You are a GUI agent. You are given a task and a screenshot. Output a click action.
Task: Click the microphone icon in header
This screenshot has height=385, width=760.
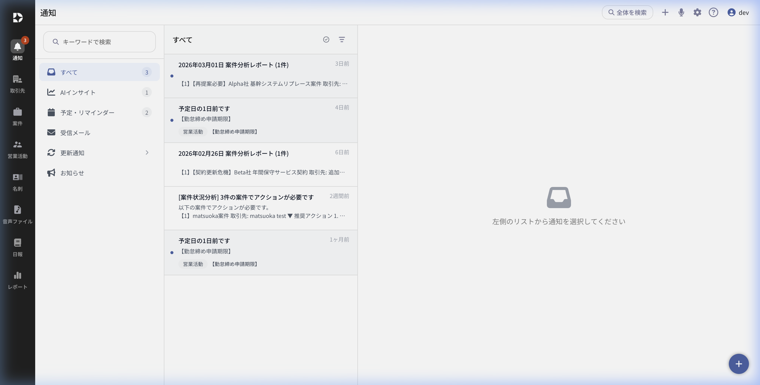pos(681,12)
